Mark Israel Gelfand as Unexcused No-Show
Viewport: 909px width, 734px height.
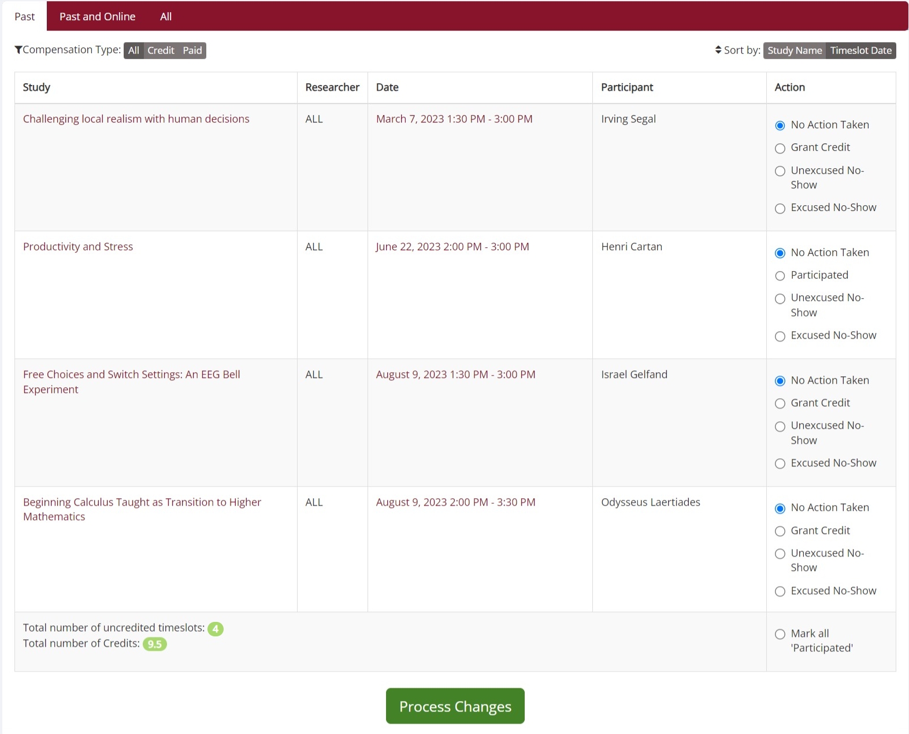[x=780, y=426]
